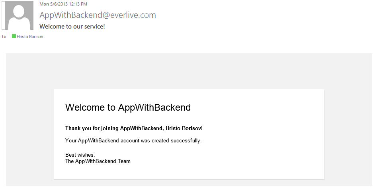Click the 'To' label in the header
375x188 pixels.
tap(4, 36)
